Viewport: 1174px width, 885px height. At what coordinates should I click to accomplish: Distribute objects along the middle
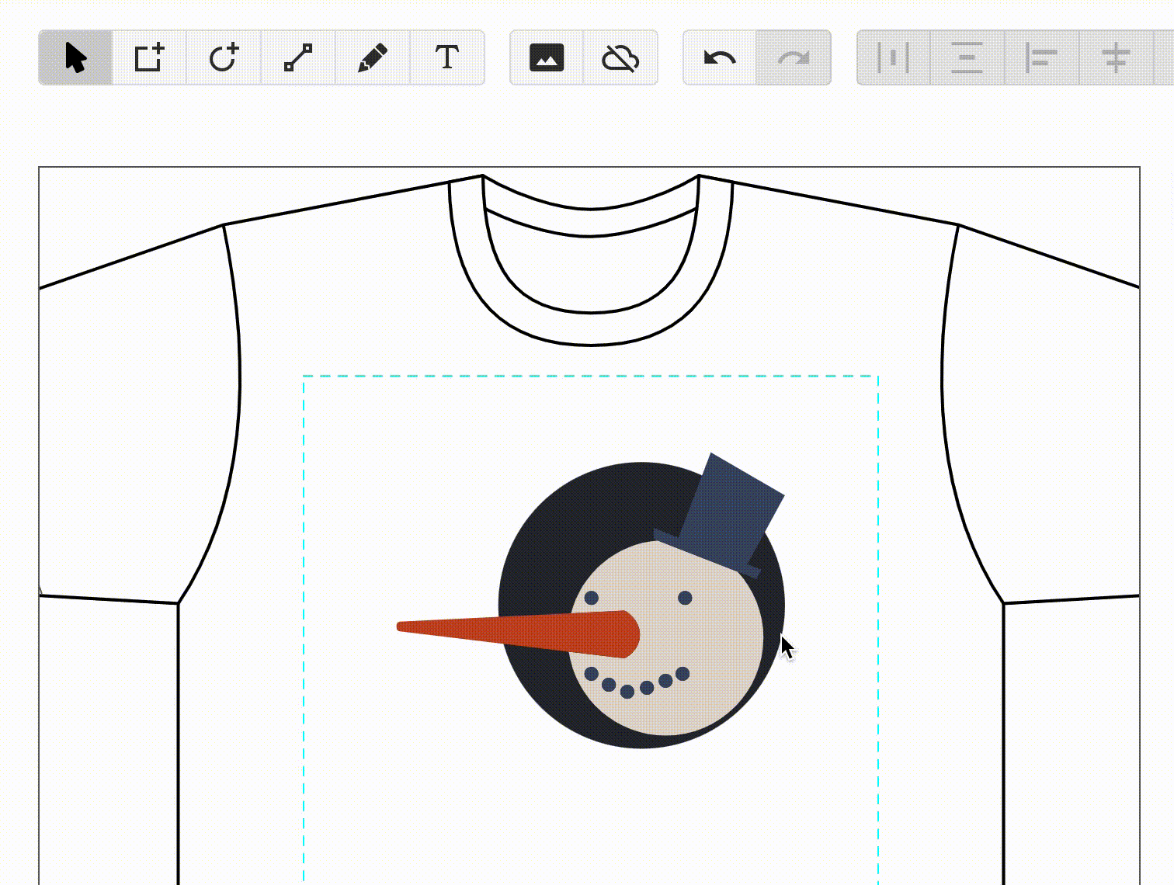click(x=1115, y=57)
